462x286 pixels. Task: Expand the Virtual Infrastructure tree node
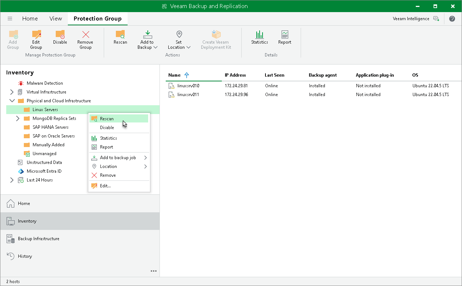[12, 92]
